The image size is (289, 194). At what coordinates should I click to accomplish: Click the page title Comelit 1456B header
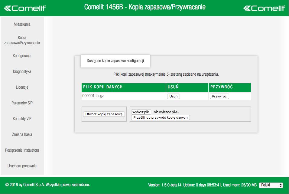[x=145, y=7]
